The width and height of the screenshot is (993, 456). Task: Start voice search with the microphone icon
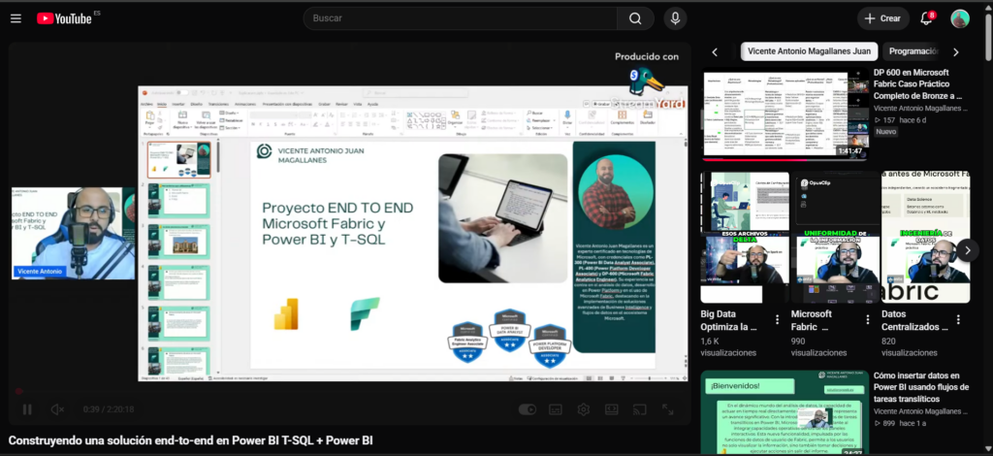(675, 18)
